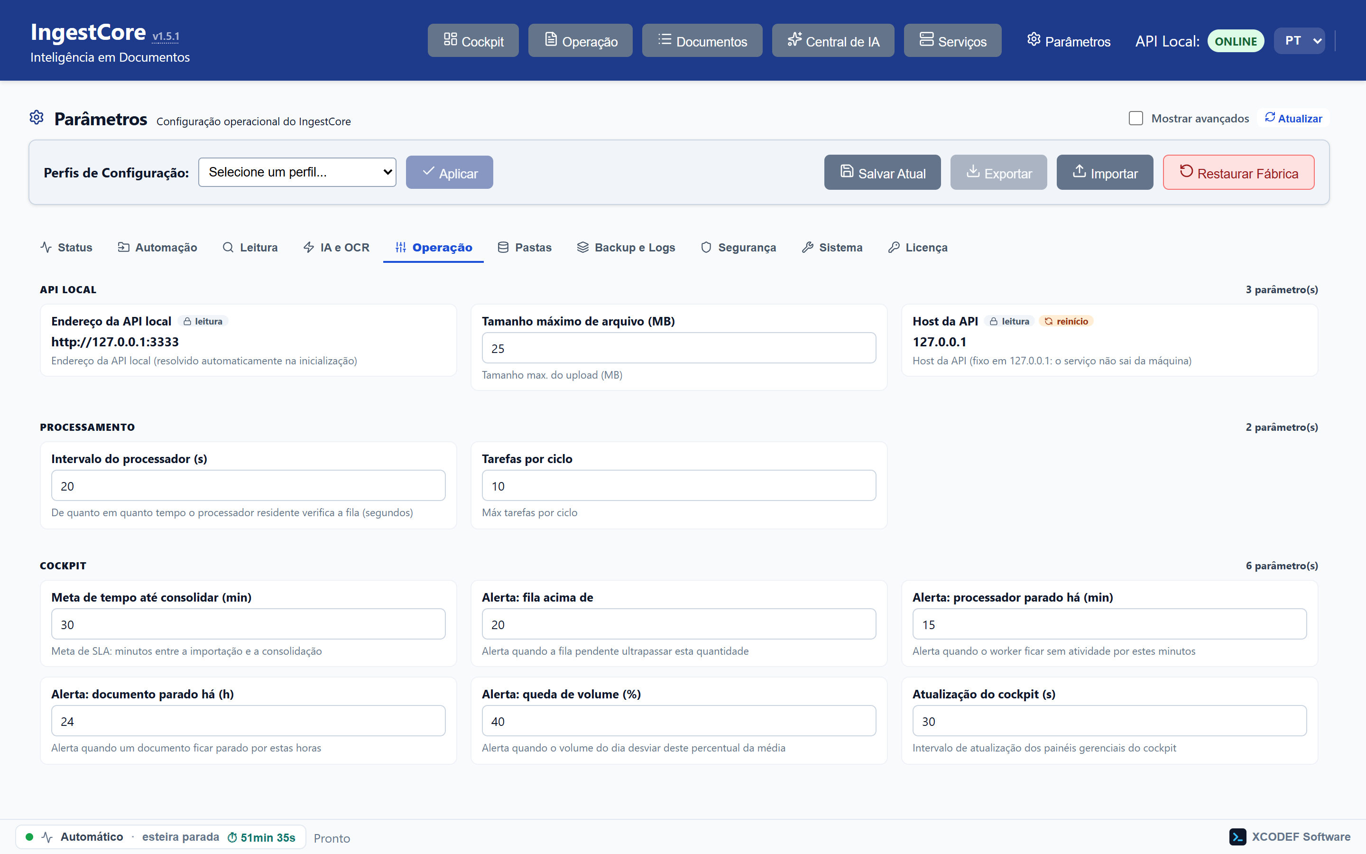Open Serviços from the top navigation
The image size is (1366, 854).
(x=953, y=40)
